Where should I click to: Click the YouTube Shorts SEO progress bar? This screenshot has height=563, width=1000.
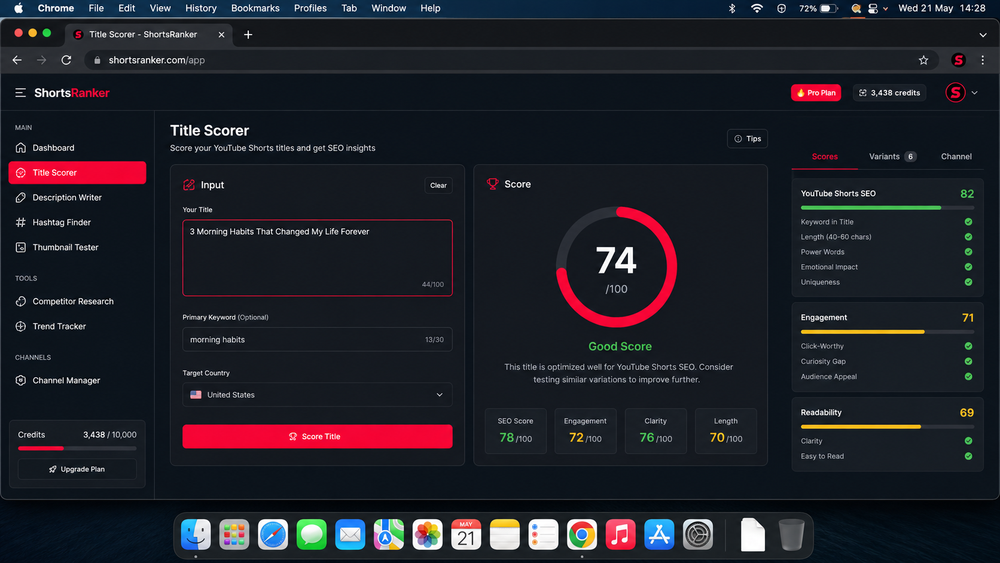coord(888,208)
